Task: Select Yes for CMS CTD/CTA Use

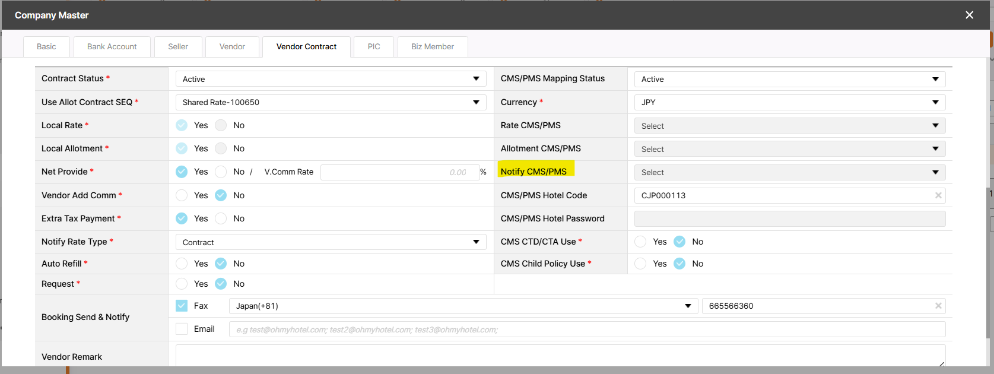Action: 640,242
